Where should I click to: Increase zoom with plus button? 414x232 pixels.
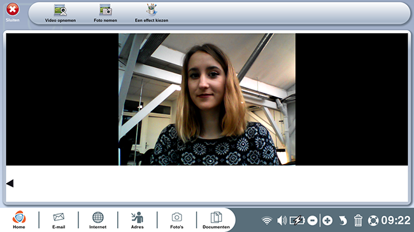coord(327,221)
